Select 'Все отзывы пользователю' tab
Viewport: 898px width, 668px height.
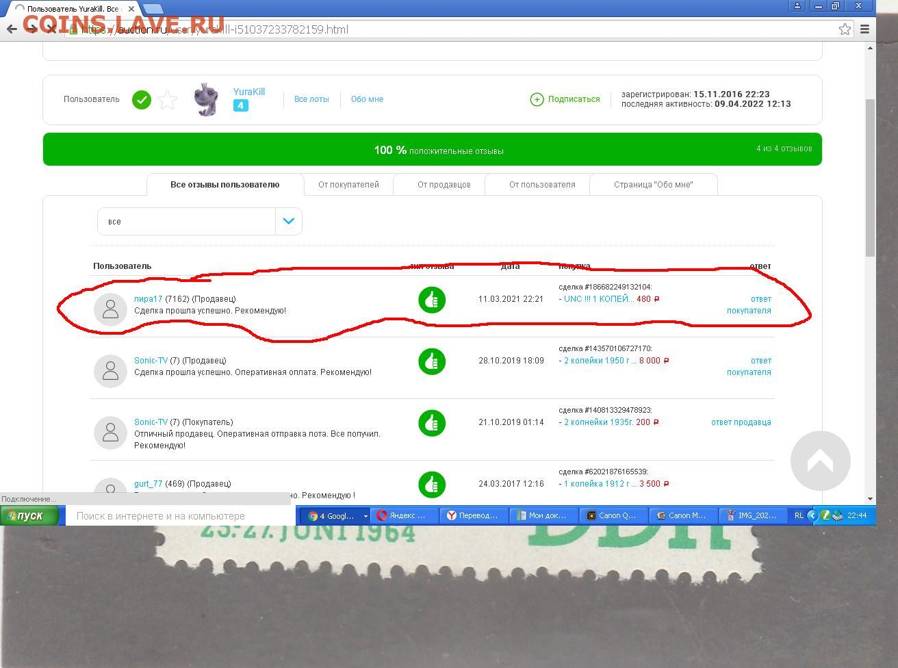[224, 184]
